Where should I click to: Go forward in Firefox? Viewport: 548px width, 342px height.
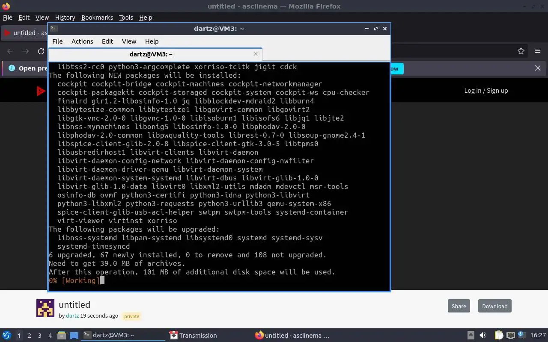click(26, 51)
